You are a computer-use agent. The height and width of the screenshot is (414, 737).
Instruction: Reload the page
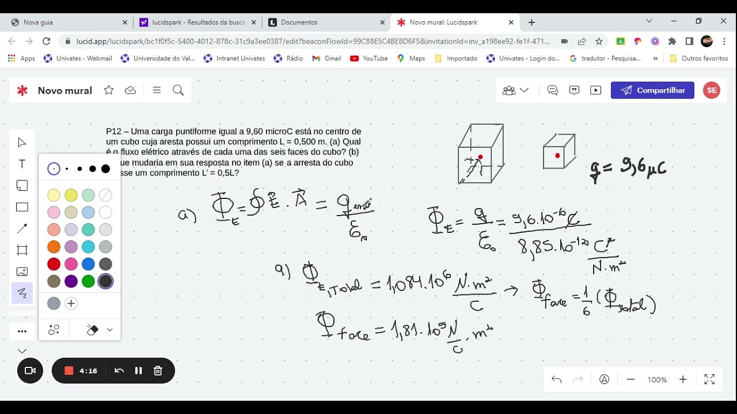tap(47, 41)
